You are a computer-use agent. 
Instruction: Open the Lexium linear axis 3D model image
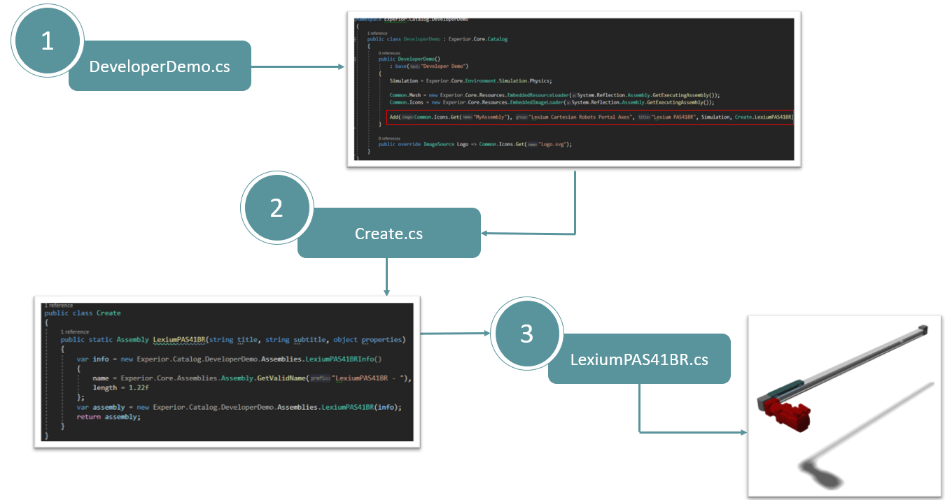coord(844,406)
